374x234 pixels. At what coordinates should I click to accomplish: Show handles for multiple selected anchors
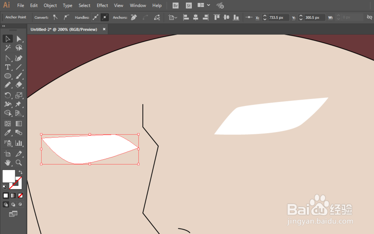(x=96, y=18)
